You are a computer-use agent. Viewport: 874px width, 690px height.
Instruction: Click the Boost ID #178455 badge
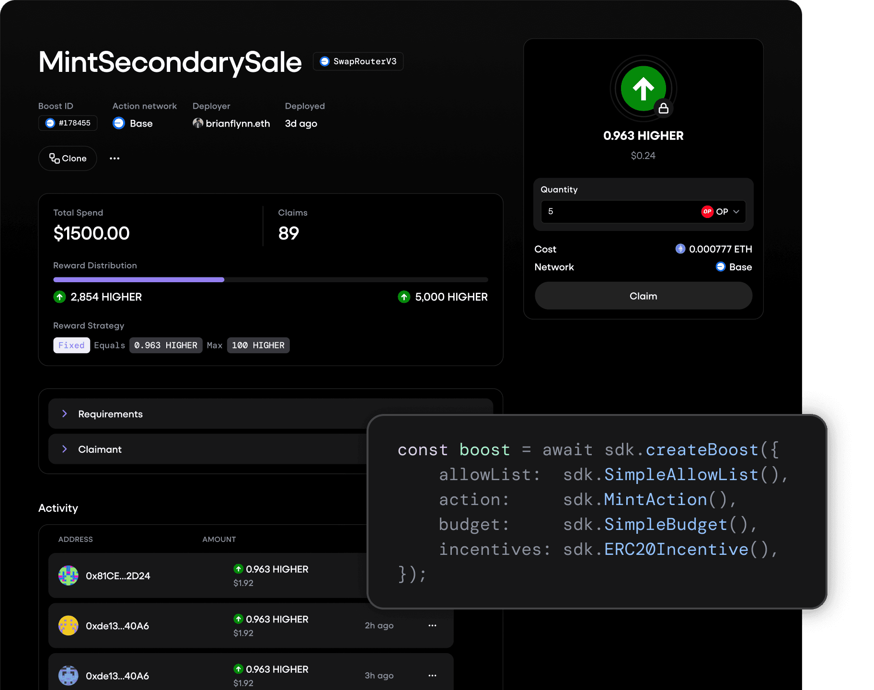click(x=68, y=123)
